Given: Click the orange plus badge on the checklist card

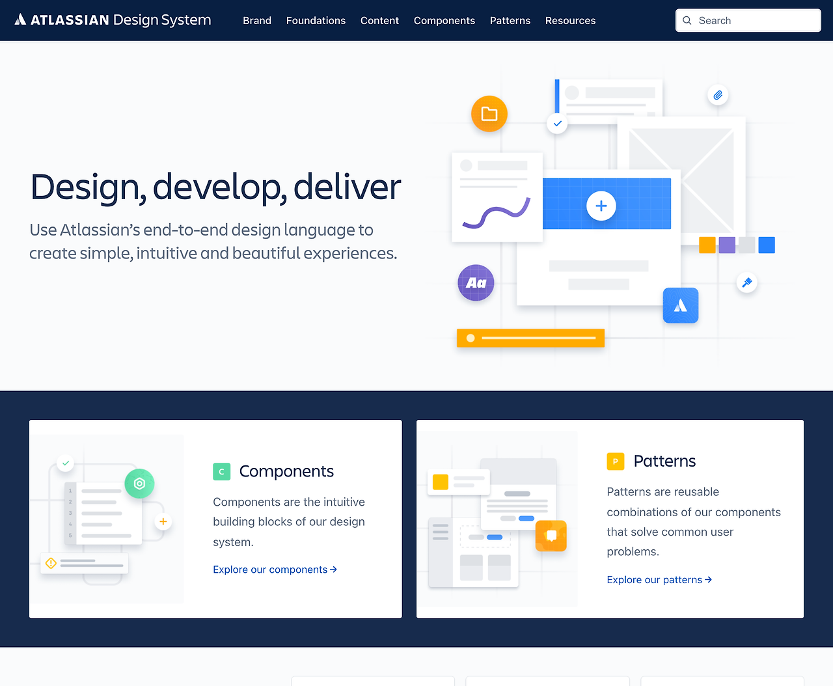Looking at the screenshot, I should (163, 521).
